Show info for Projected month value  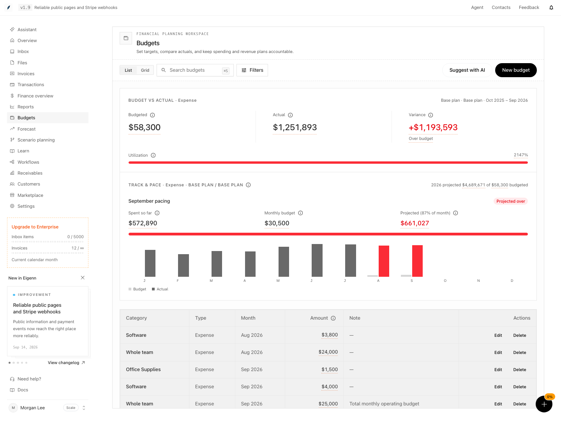coord(455,213)
